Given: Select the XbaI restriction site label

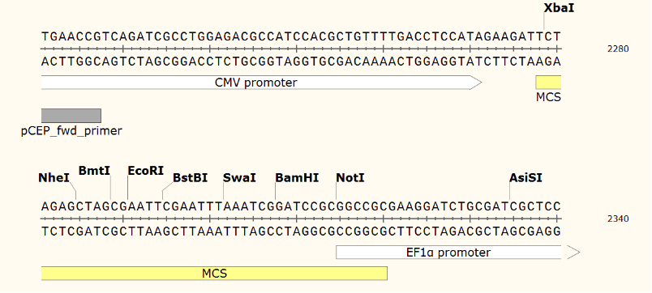Looking at the screenshot, I should (x=559, y=7).
